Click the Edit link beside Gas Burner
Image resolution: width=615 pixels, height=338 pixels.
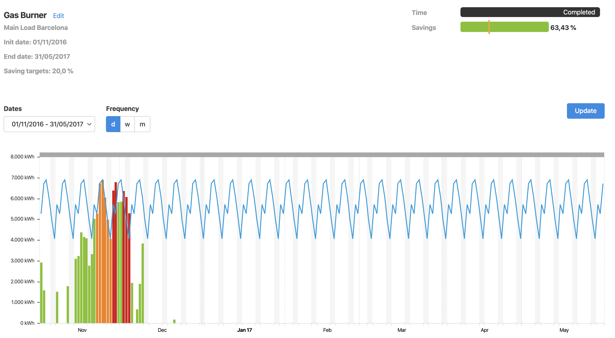click(x=58, y=16)
